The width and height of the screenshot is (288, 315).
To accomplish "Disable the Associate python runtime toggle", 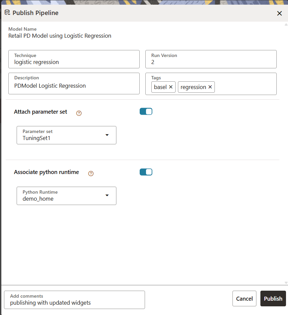I will [146, 172].
